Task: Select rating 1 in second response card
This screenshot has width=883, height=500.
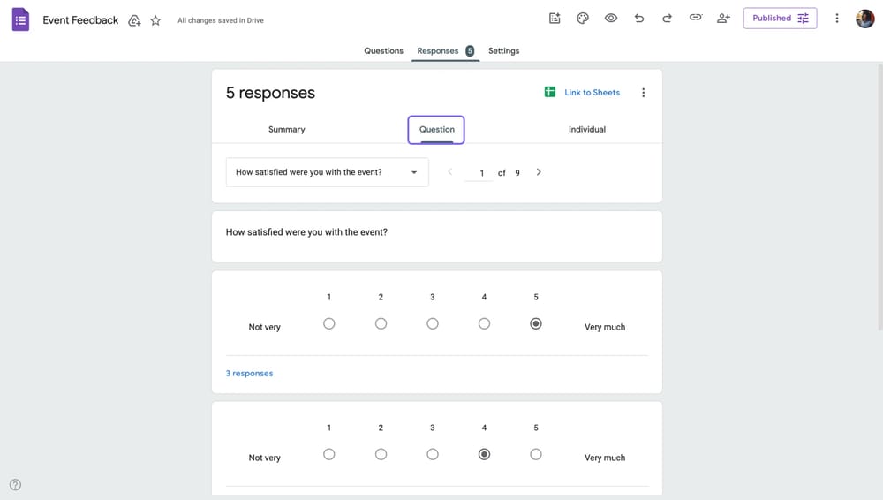Action: (328, 454)
